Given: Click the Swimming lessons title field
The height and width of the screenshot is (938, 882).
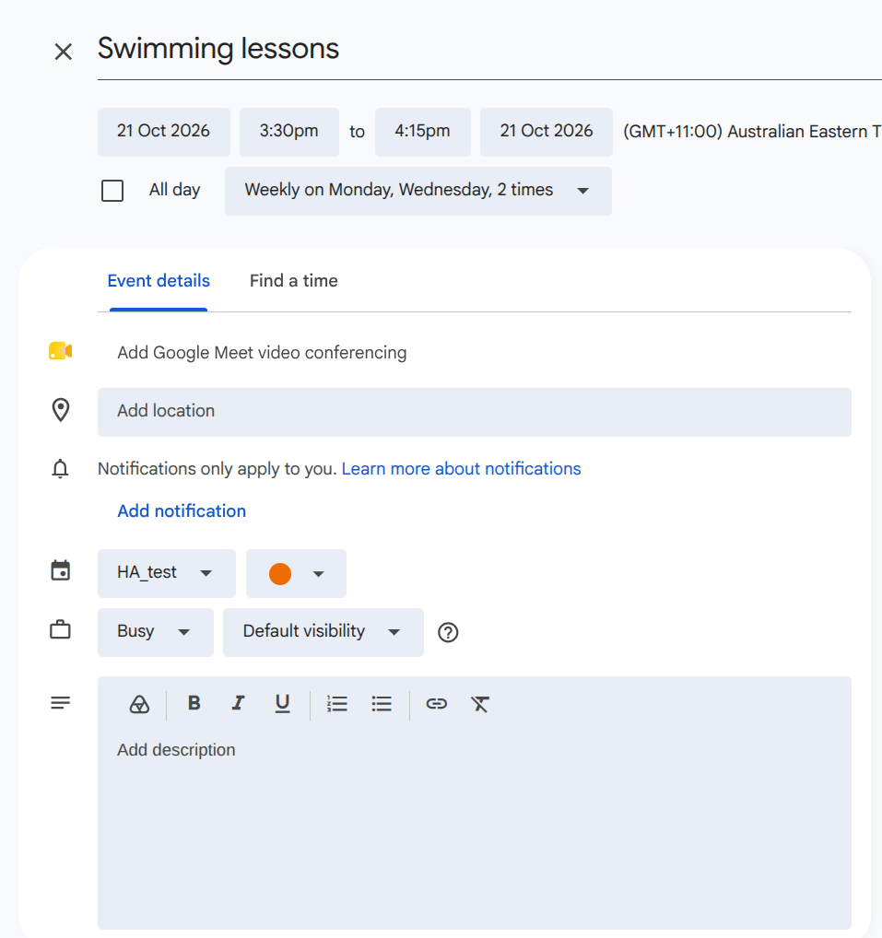Looking at the screenshot, I should pos(489,49).
